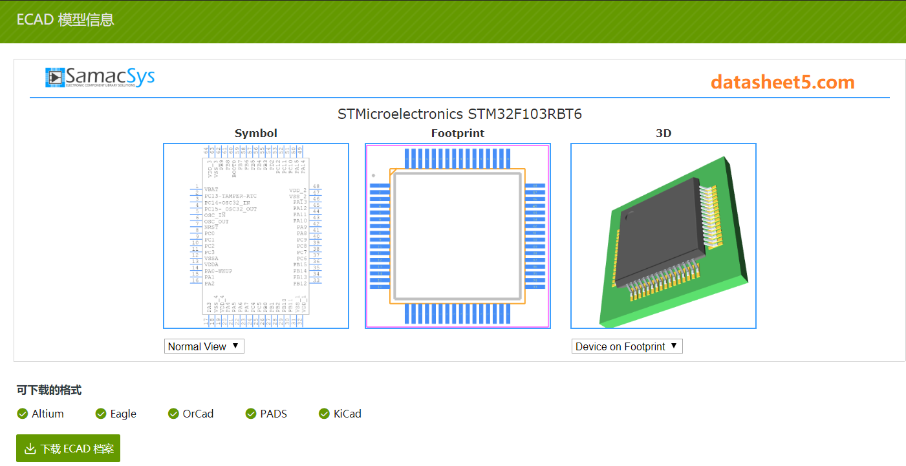This screenshot has width=906, height=466.
Task: Click the PB12 pin label in symbol
Action: point(300,284)
